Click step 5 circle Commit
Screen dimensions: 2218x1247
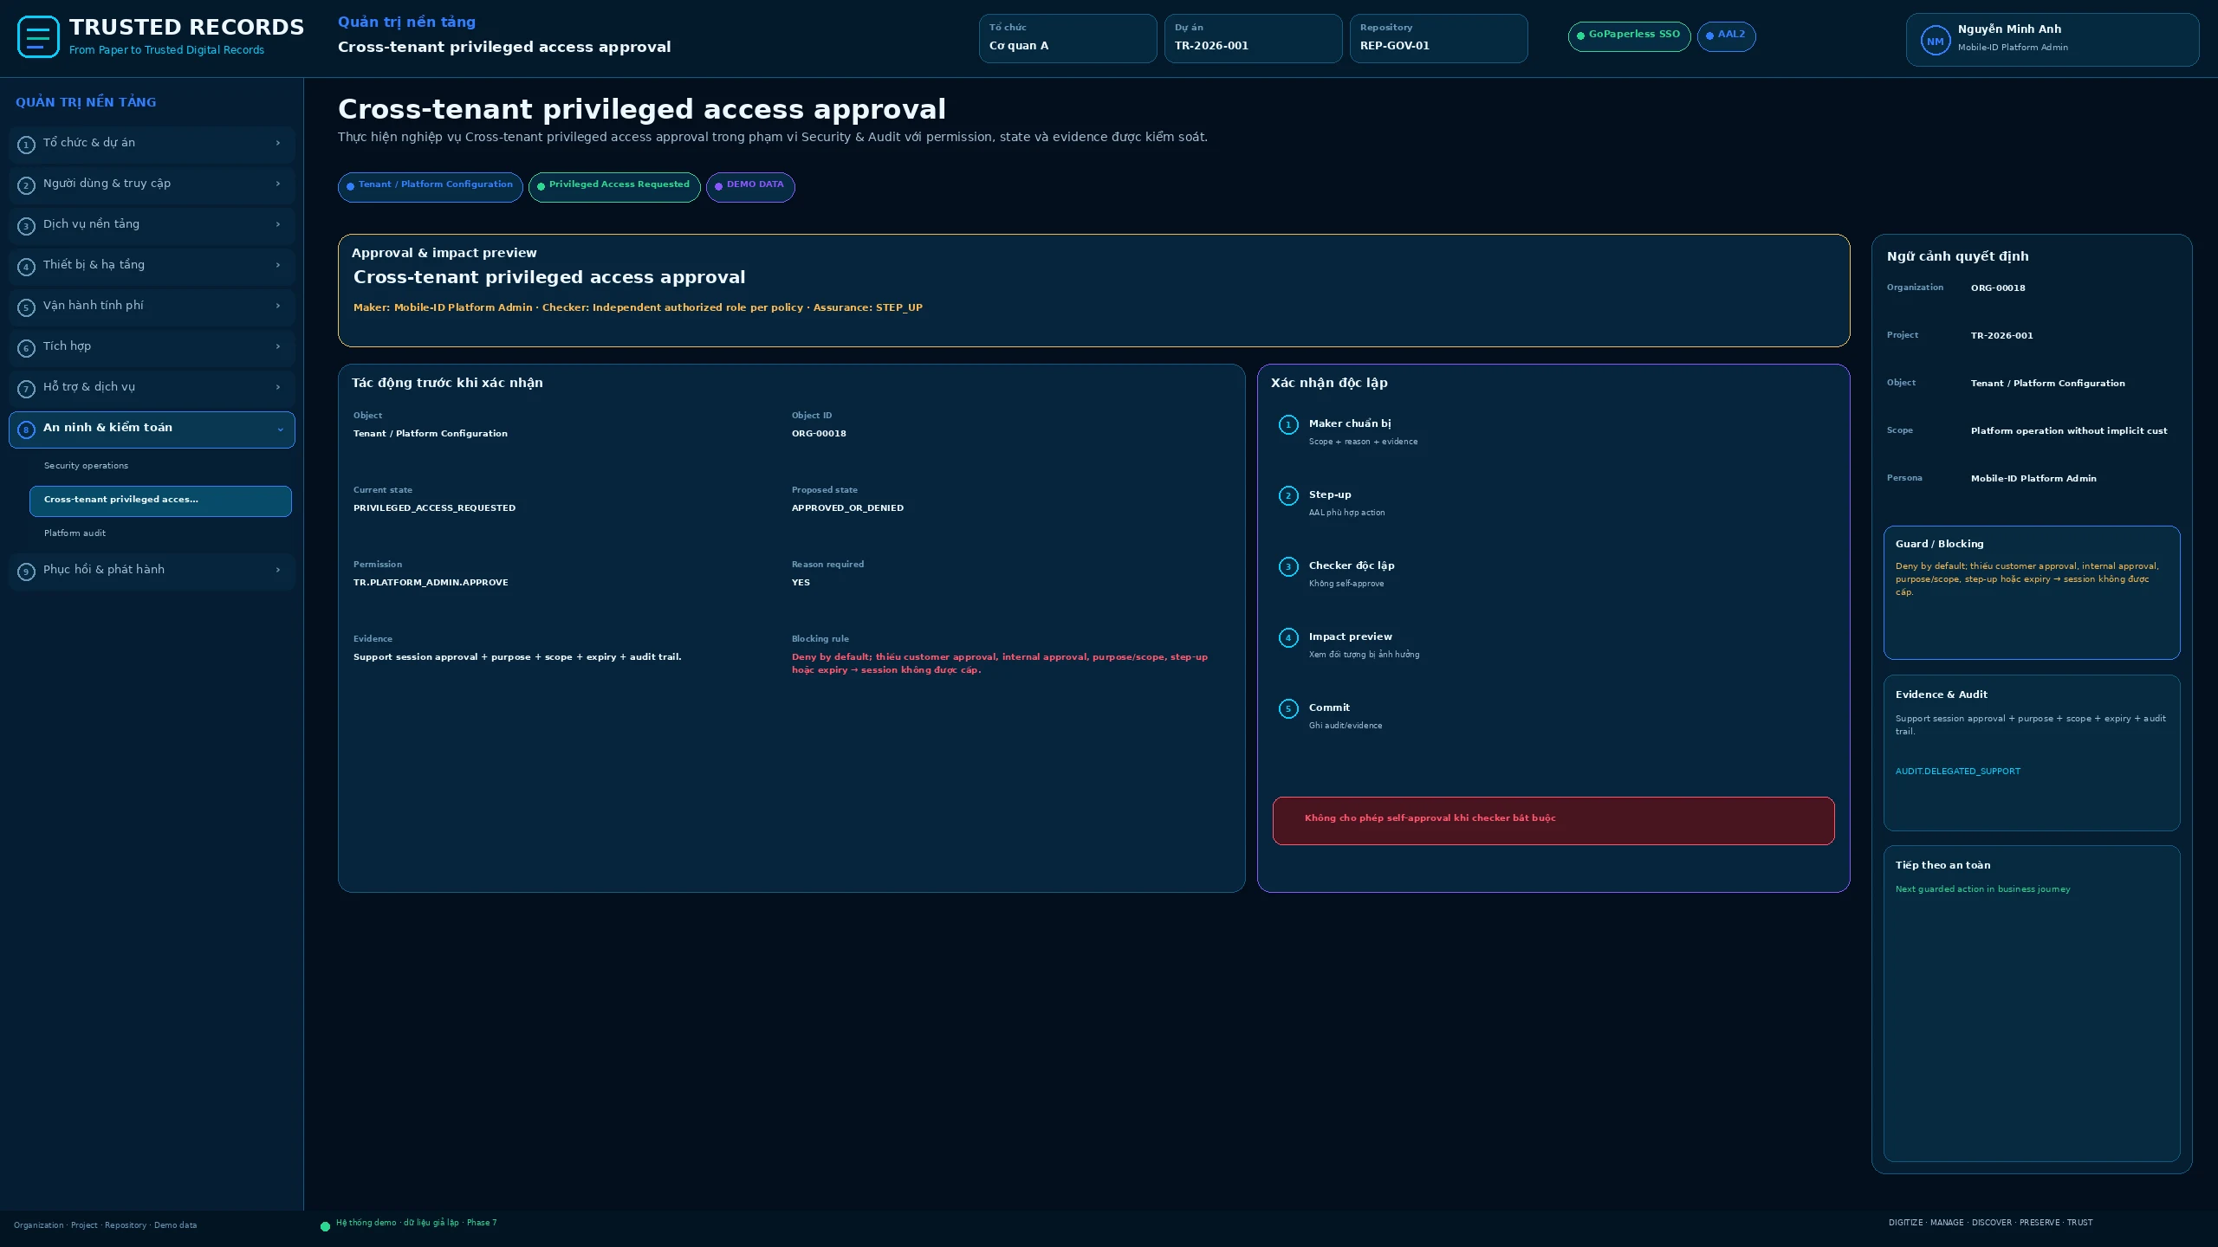pyautogui.click(x=1288, y=708)
